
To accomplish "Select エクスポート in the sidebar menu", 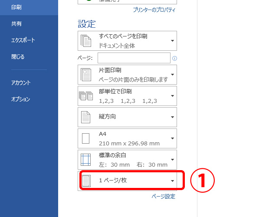I will (23, 40).
